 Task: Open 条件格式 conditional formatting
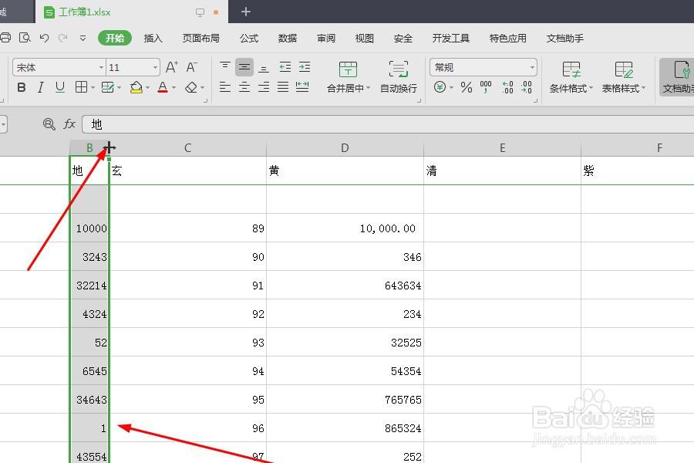point(571,77)
